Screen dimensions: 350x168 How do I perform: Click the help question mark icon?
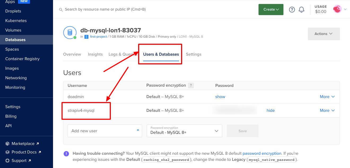pyautogui.click(x=292, y=10)
